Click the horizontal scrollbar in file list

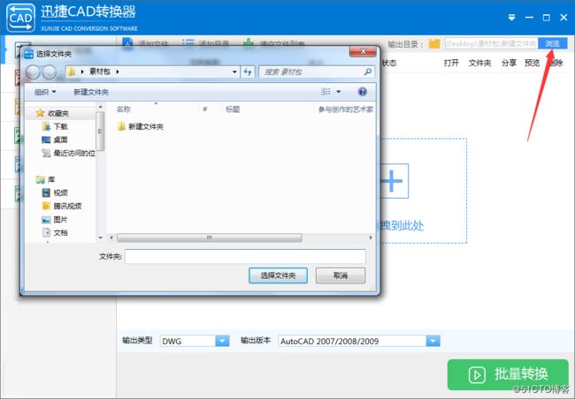[210, 237]
